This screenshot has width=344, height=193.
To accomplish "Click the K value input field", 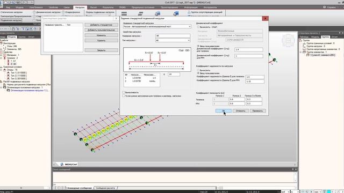I will pos(174,75).
